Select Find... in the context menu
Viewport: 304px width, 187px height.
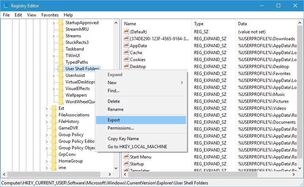pos(141,90)
